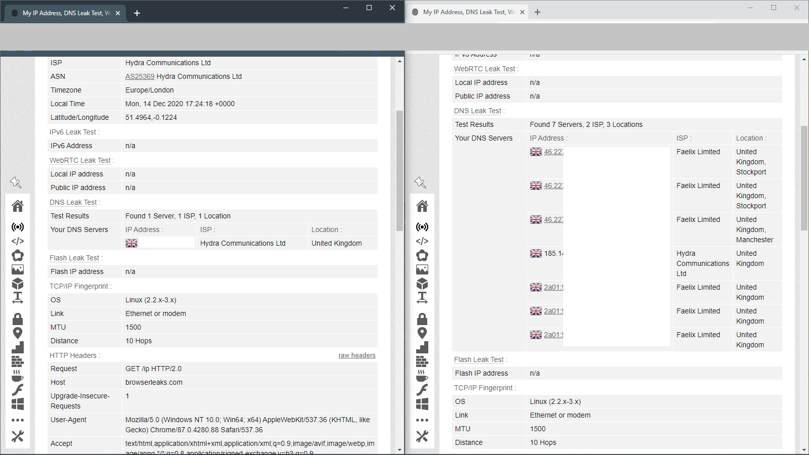809x455 pixels.
Task: Open the AS25369 link in the ASN row
Action: coord(140,76)
